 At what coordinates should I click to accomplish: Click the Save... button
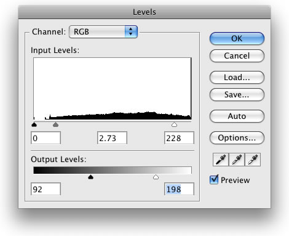click(x=237, y=94)
